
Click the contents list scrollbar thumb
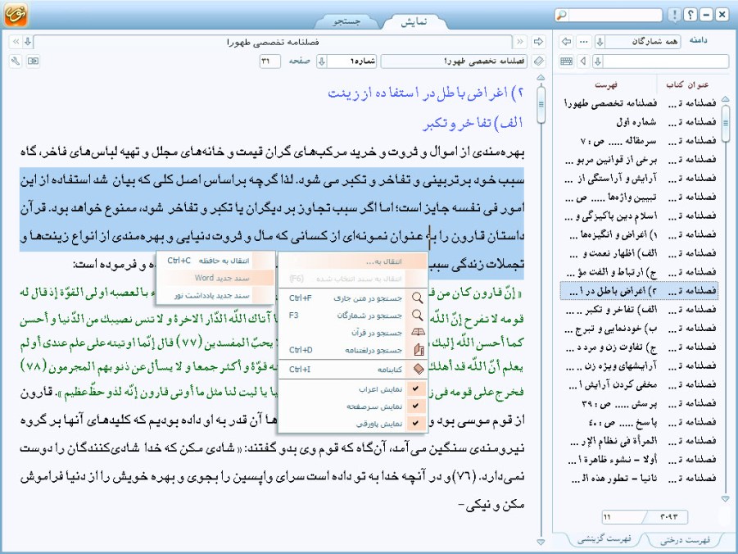pos(725,124)
